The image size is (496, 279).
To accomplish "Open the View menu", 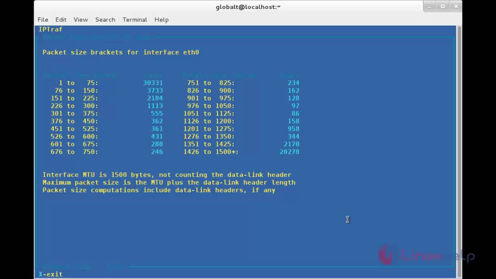I will (x=81, y=19).
